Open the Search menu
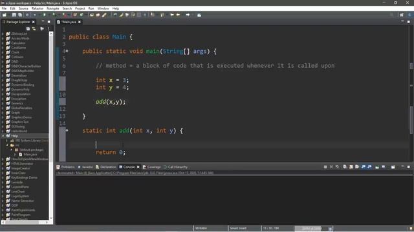Screen dimensions: 414x232 point(67,8)
